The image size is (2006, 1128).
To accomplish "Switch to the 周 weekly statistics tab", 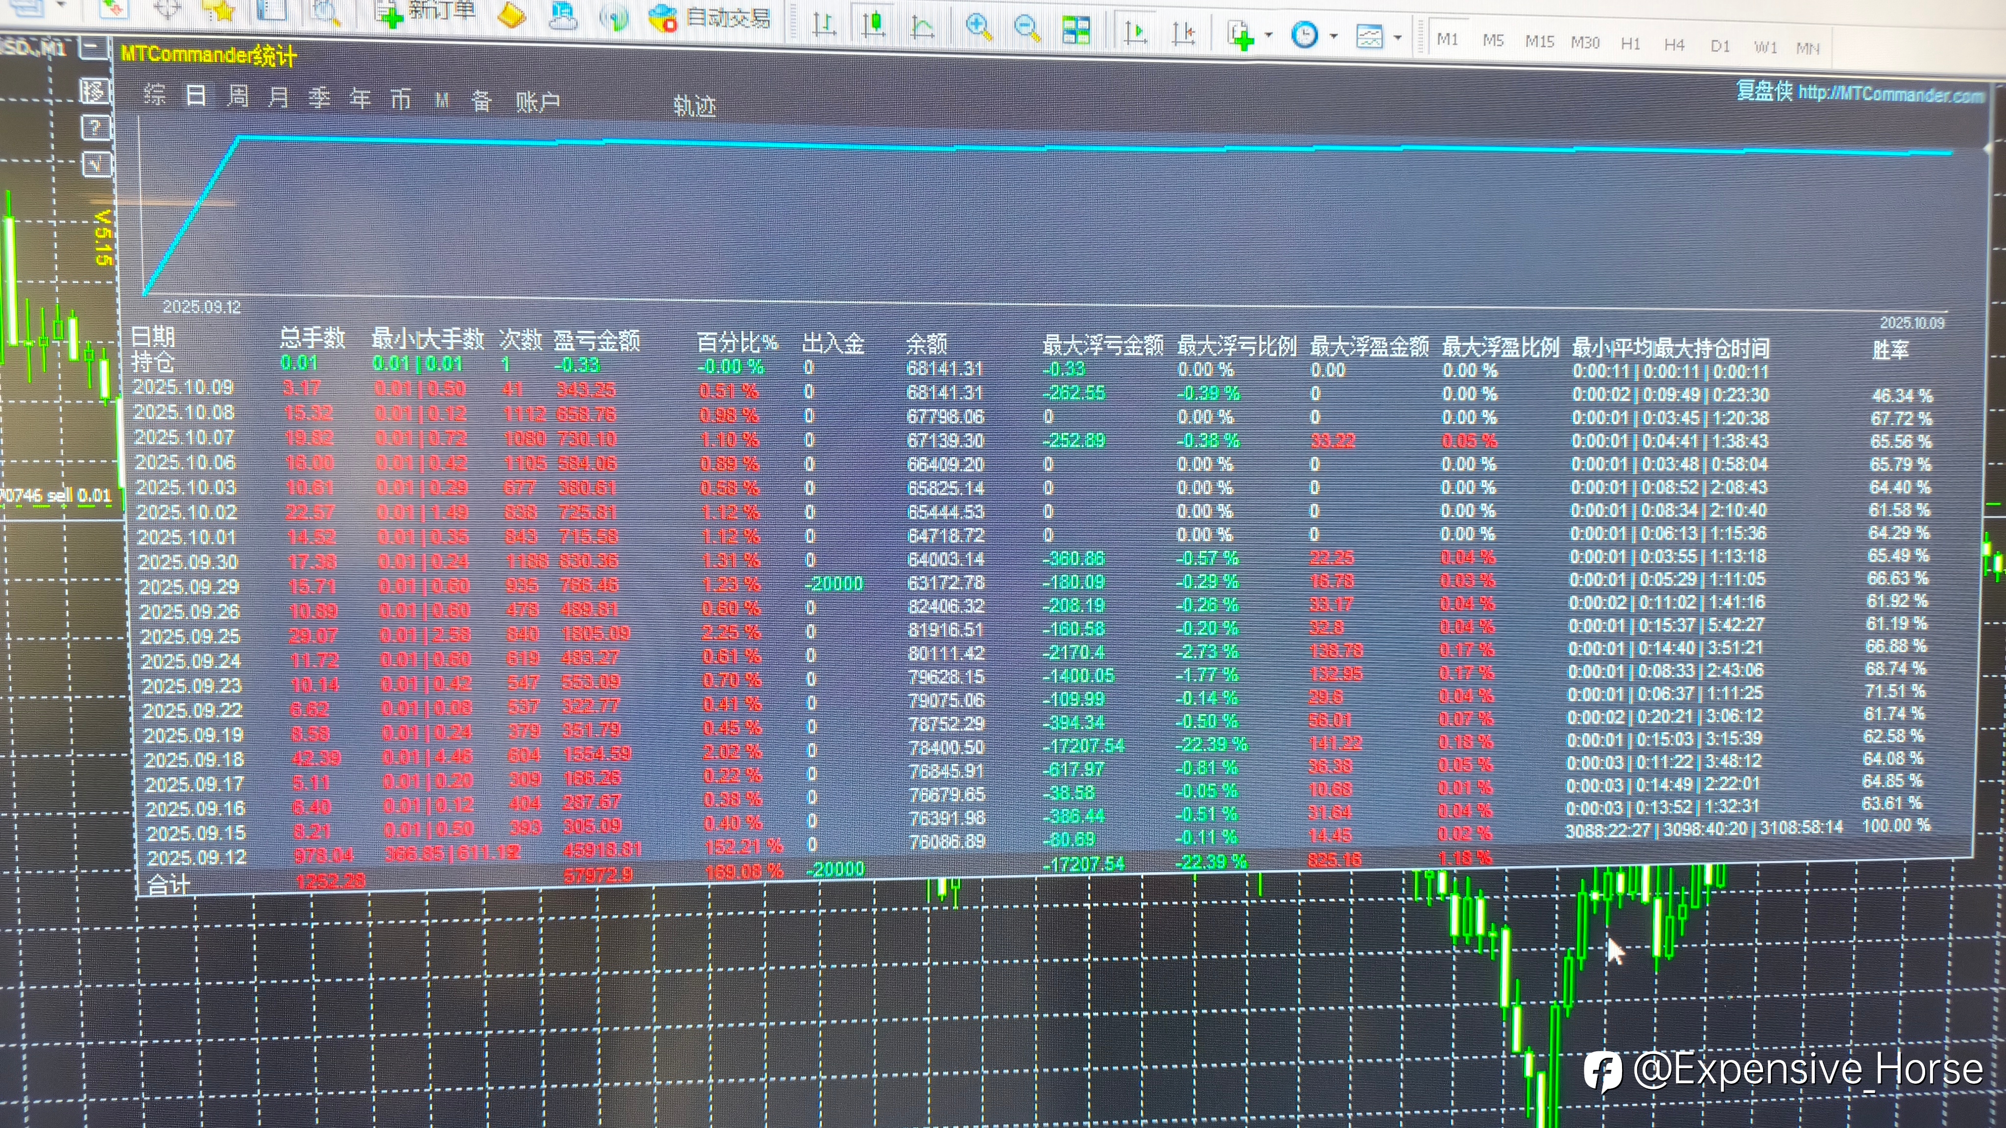I will pos(238,96).
